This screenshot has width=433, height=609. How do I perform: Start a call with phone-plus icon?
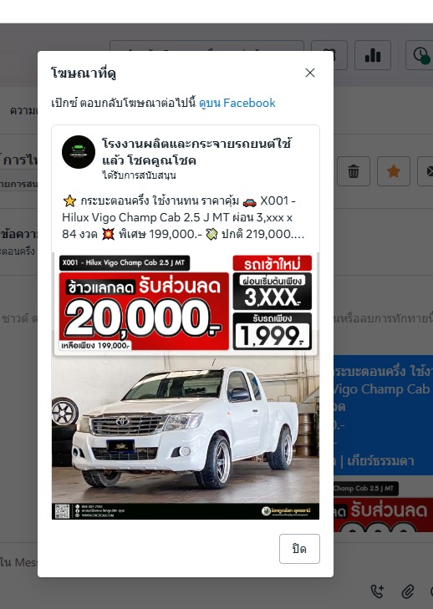pyautogui.click(x=377, y=591)
